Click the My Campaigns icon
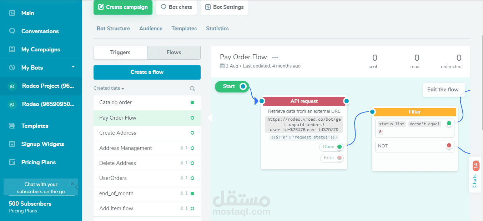The image size is (483, 221). tap(12, 49)
